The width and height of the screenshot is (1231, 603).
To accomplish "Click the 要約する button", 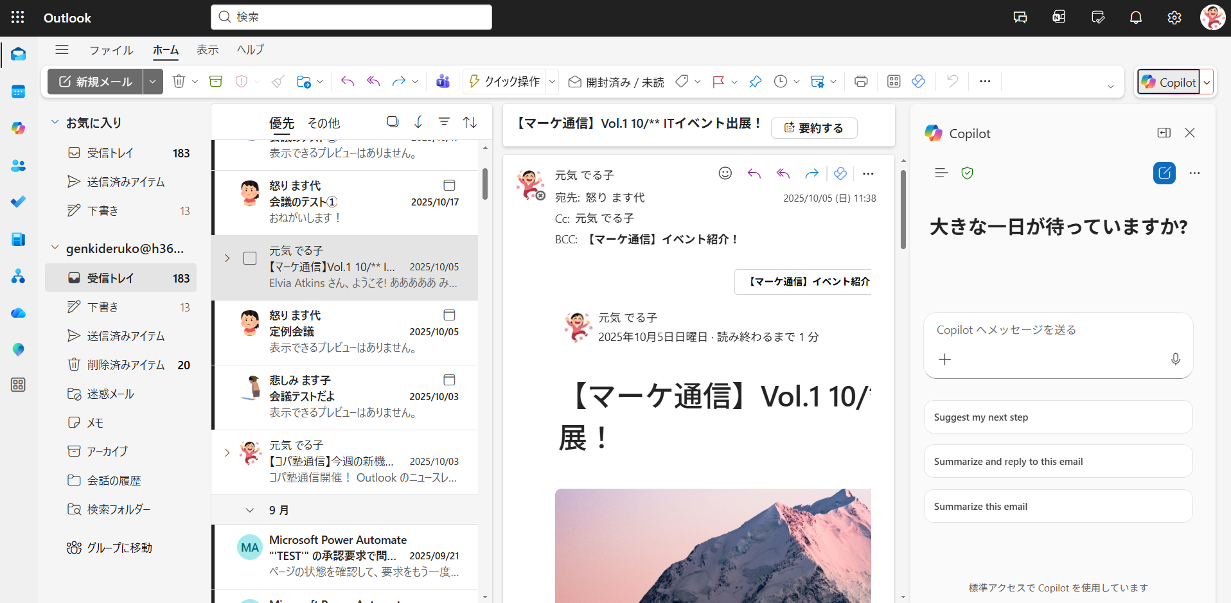I will click(813, 128).
